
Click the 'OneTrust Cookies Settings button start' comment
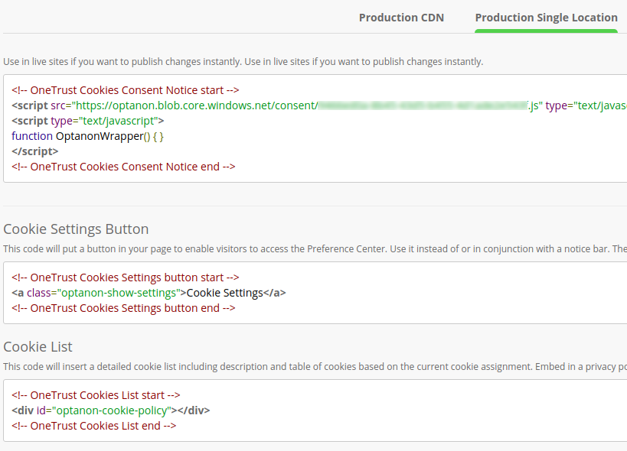click(x=125, y=277)
